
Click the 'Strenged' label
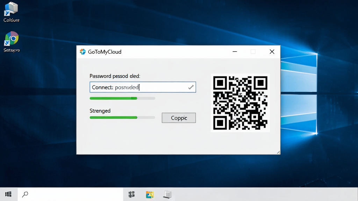tap(100, 111)
